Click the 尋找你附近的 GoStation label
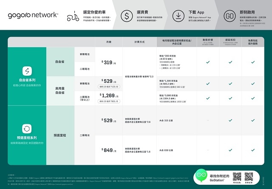This screenshot has width=272, height=189. point(219,178)
